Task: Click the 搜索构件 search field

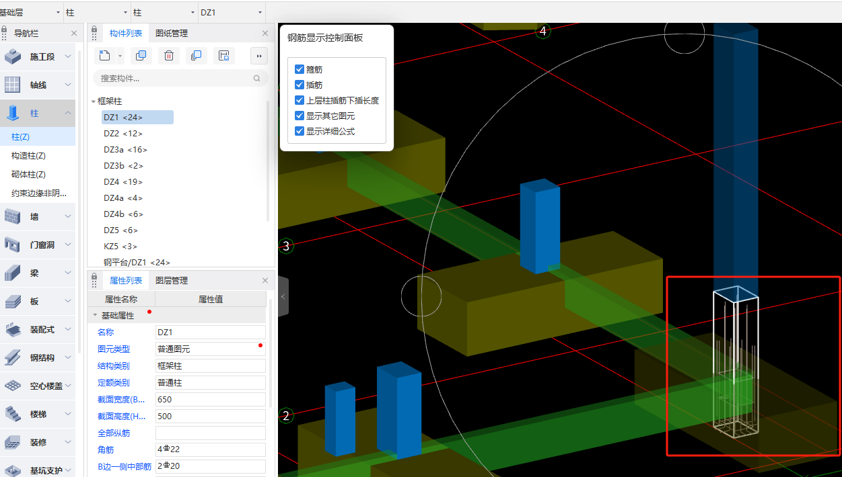Action: click(179, 79)
